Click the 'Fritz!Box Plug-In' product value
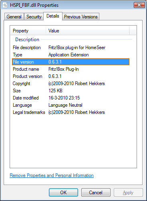This screenshot has height=201, width=147. (x=64, y=69)
